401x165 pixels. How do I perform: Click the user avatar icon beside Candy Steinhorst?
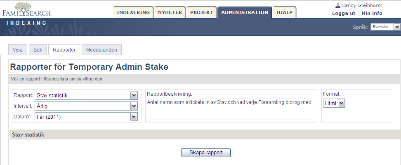click(x=337, y=6)
